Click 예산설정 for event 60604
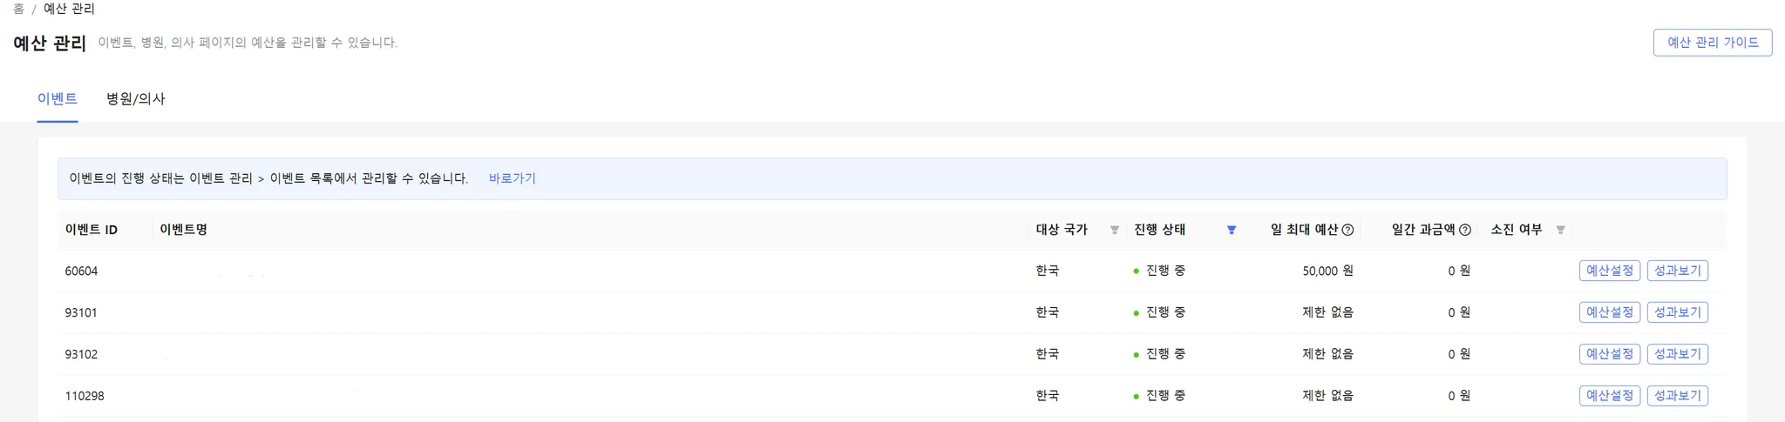 tap(1609, 271)
